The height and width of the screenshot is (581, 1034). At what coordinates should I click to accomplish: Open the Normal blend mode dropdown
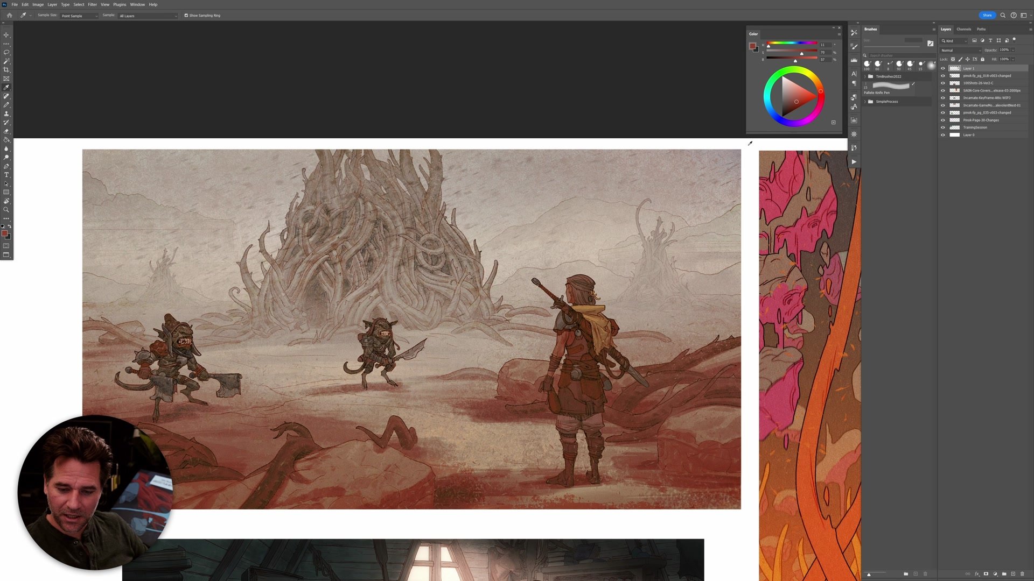coord(961,50)
